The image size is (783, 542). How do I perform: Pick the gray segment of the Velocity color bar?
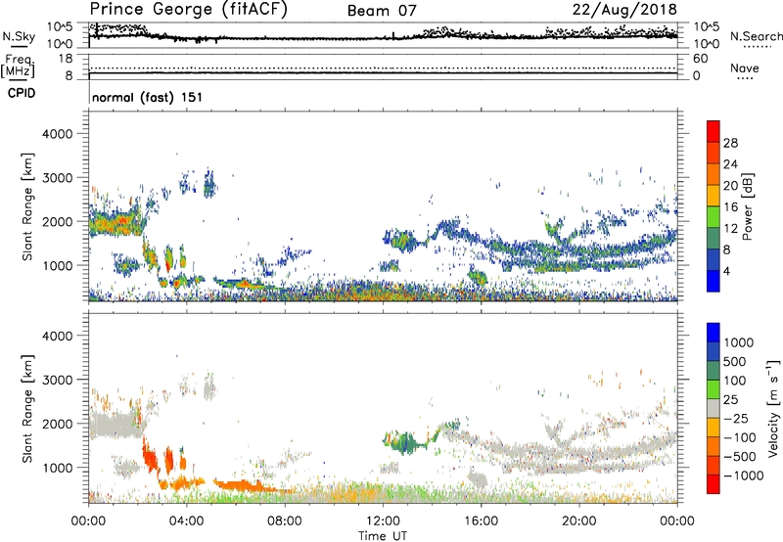tap(714, 408)
